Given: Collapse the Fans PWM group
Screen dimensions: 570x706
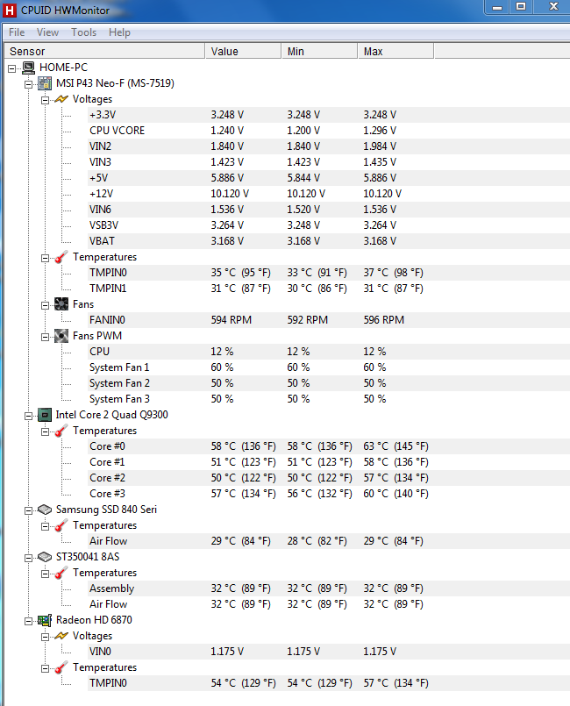Looking at the screenshot, I should (45, 337).
